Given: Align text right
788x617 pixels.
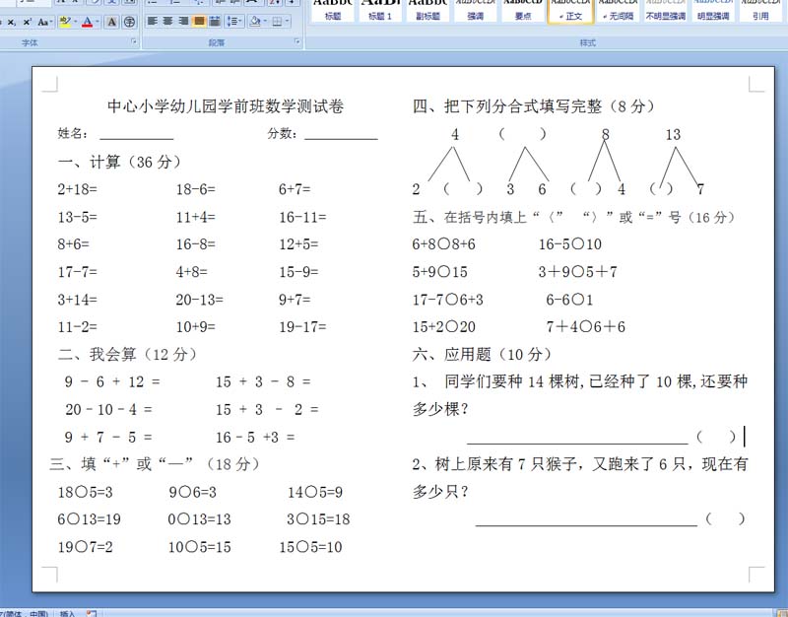Looking at the screenshot, I should pos(183,22).
